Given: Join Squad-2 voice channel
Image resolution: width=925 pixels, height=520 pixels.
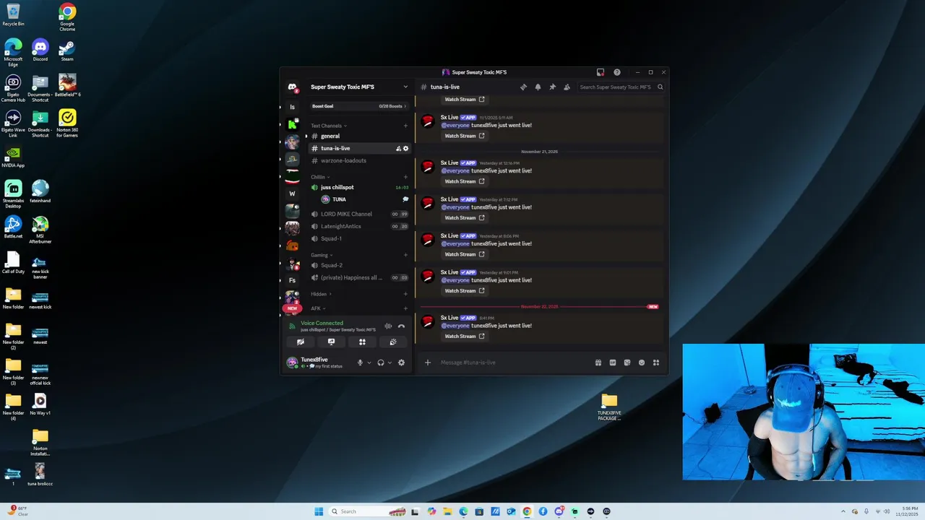Looking at the screenshot, I should (359, 265).
